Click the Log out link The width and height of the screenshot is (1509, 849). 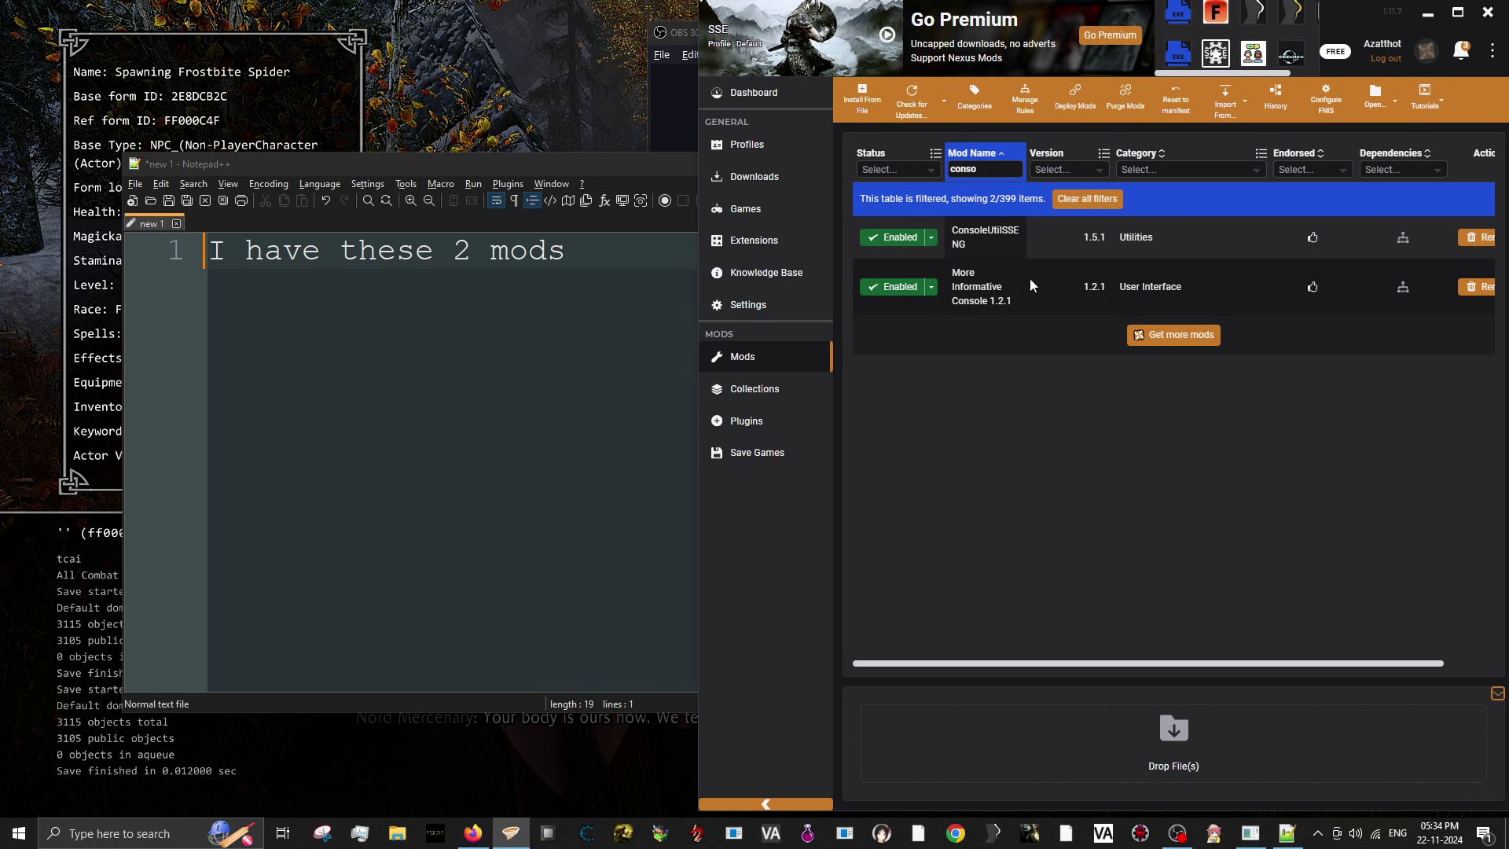1386,59
